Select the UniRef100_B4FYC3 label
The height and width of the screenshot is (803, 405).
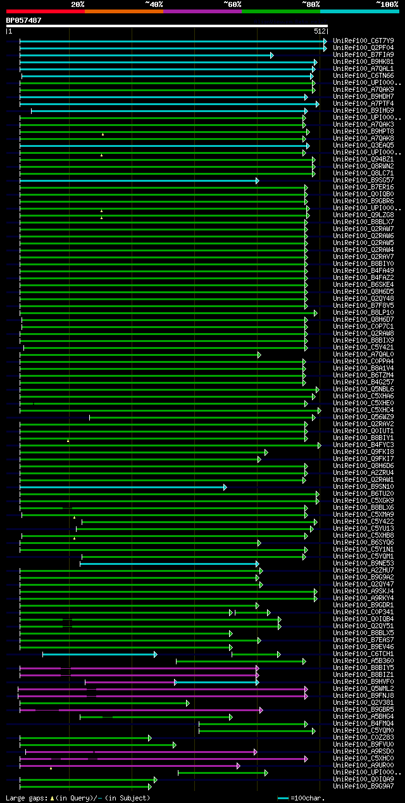point(364,445)
